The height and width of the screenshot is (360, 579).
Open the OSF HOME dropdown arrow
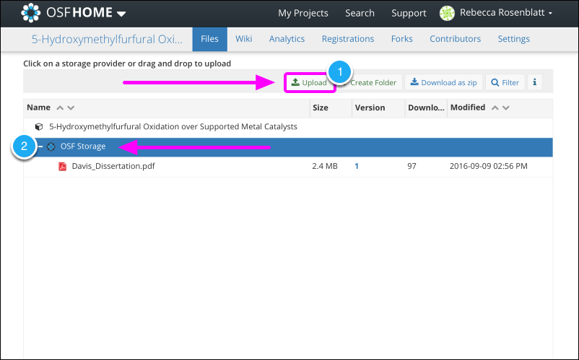121,14
